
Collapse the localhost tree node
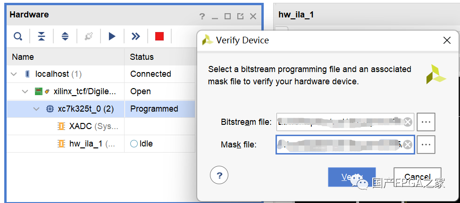(14, 74)
